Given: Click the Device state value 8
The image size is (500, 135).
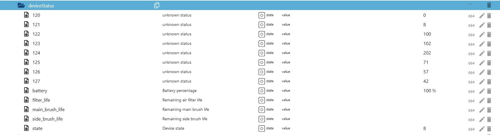Looking at the screenshot, I should click(425, 129).
